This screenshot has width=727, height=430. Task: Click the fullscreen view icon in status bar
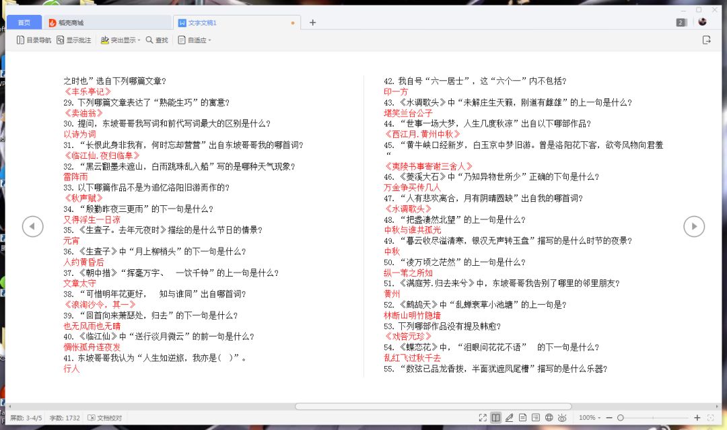pyautogui.click(x=483, y=418)
